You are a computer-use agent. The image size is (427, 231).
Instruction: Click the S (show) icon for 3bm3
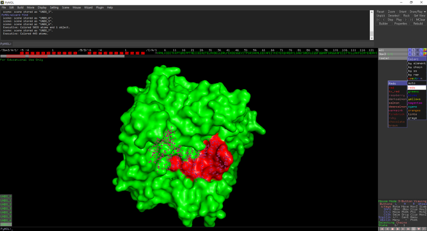[x=414, y=54]
